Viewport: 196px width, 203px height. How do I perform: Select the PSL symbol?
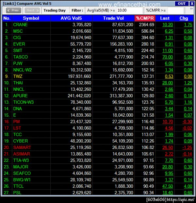pos(17,193)
